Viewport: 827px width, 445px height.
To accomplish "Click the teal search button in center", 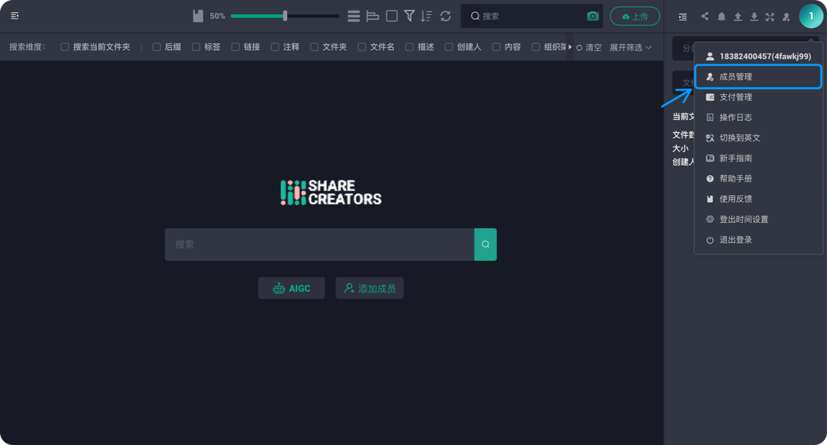I will [x=485, y=244].
